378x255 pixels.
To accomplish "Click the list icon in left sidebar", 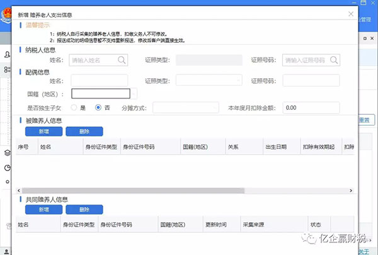I will click(7, 70).
